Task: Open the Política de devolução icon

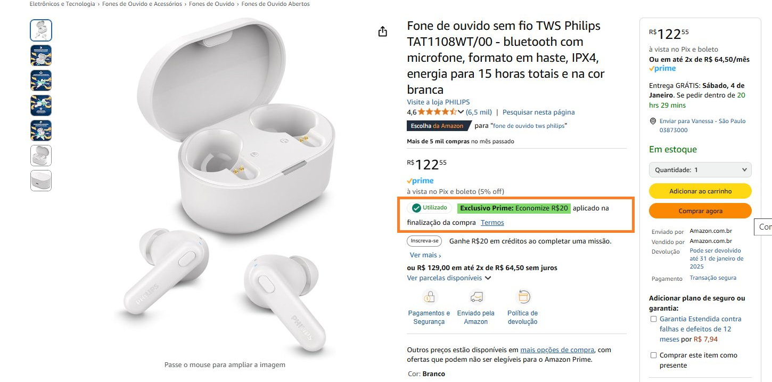Action: click(523, 297)
